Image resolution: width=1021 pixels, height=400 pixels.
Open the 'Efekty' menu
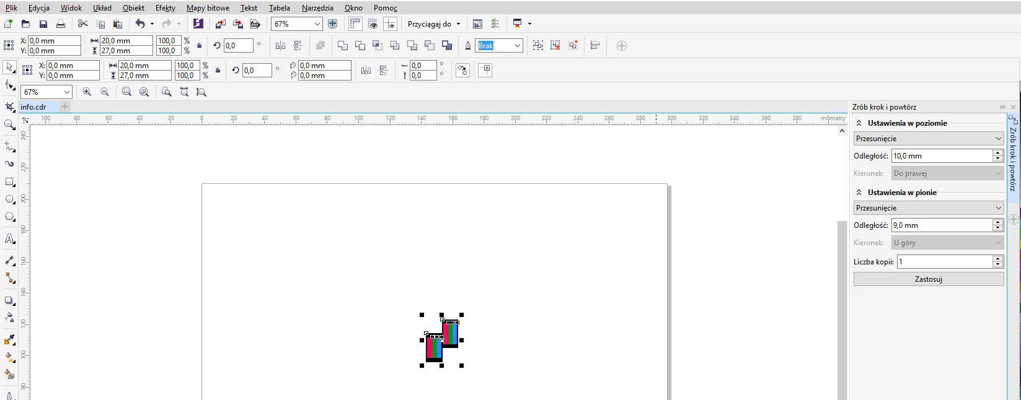pos(165,8)
